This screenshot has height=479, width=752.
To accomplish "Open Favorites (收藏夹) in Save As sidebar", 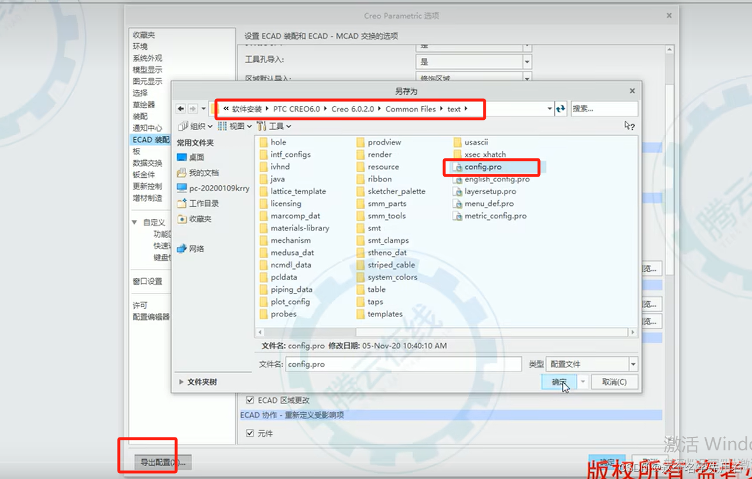I will pos(194,219).
